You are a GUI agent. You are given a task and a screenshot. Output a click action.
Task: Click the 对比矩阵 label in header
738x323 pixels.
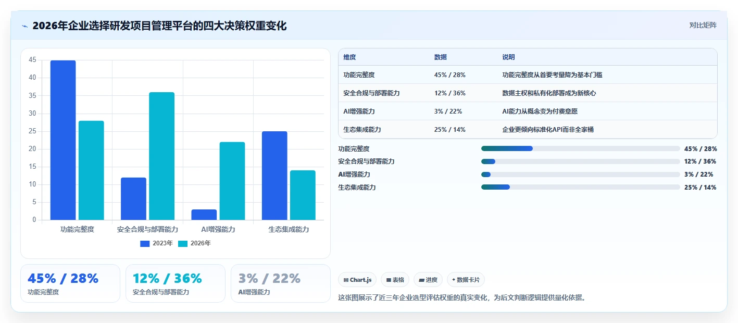(703, 25)
